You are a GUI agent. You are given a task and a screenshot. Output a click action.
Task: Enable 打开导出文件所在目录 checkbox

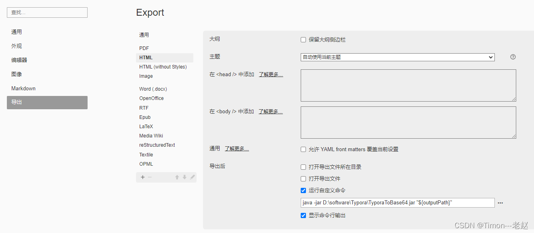click(x=304, y=167)
